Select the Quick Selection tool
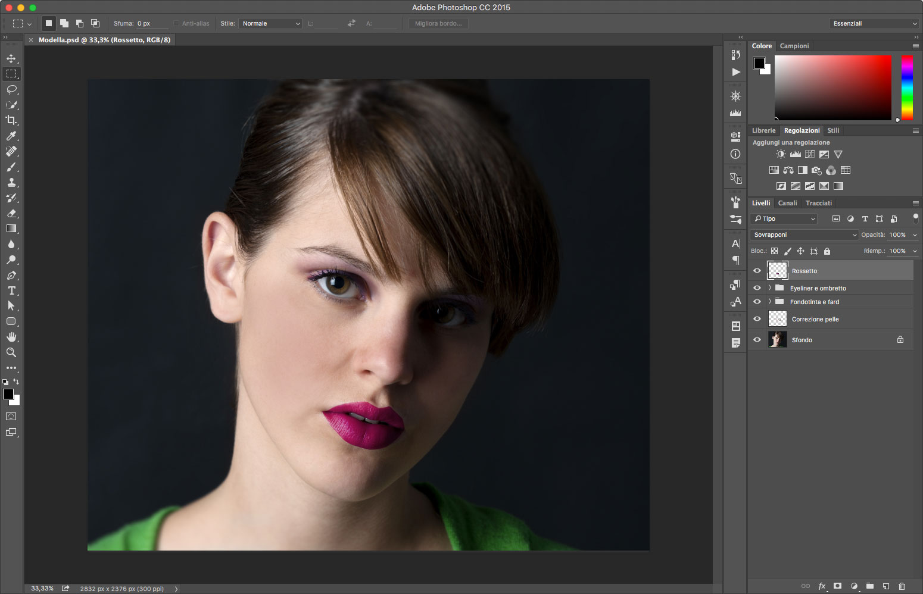The height and width of the screenshot is (594, 923). (11, 105)
